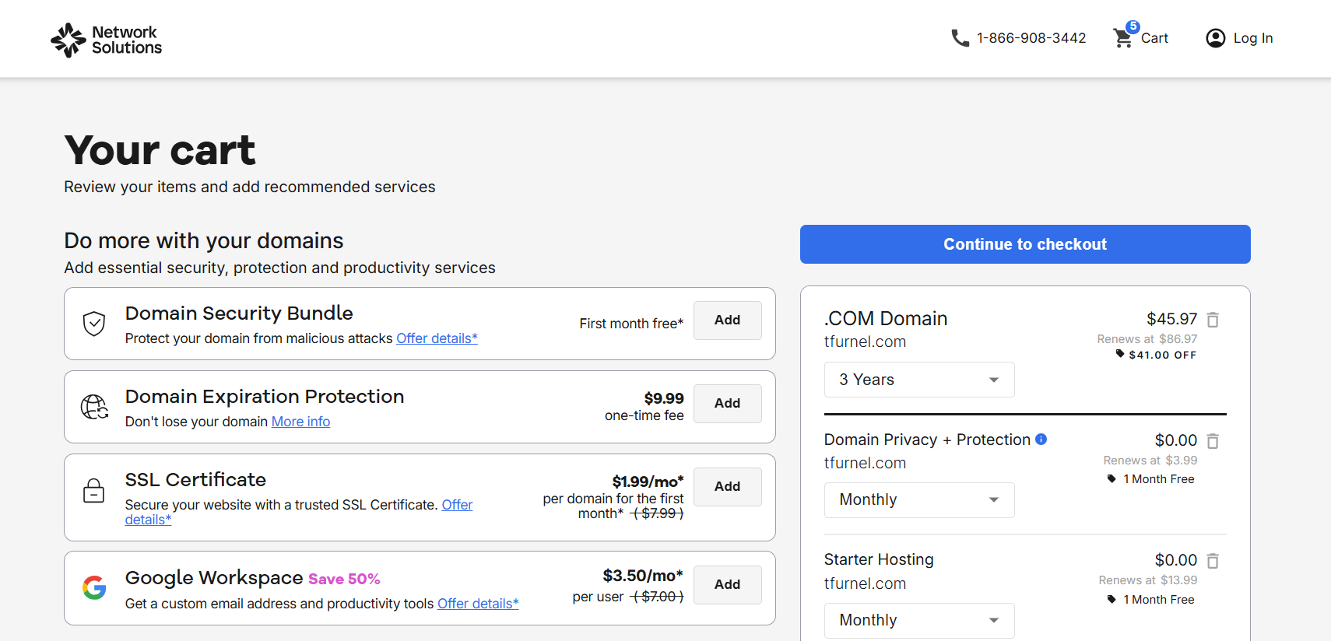Click tfurnel.com under Starter Hosting
This screenshot has height=641, width=1331.
click(x=865, y=583)
